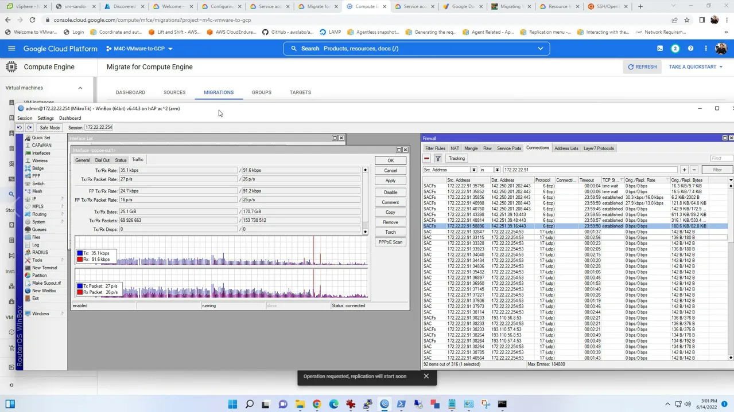Click the Find field in Firewall
734x412 pixels.
[x=721, y=159]
